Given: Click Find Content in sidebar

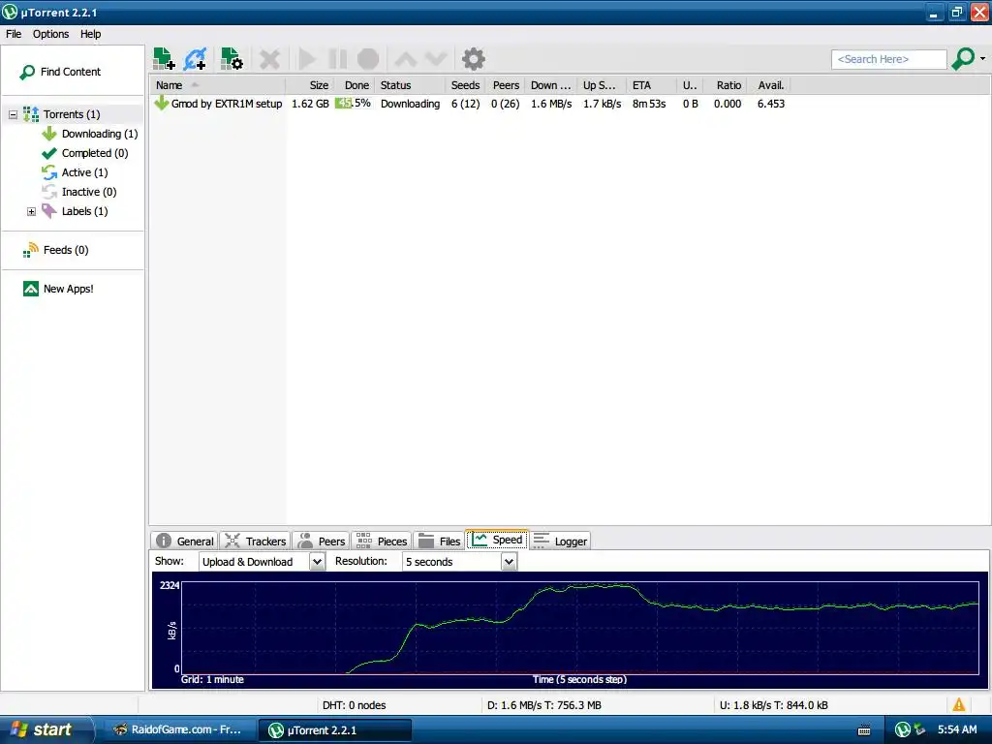Looking at the screenshot, I should coord(61,72).
